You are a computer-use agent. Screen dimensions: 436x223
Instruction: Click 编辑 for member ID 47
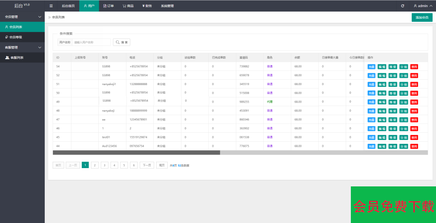pos(382,120)
